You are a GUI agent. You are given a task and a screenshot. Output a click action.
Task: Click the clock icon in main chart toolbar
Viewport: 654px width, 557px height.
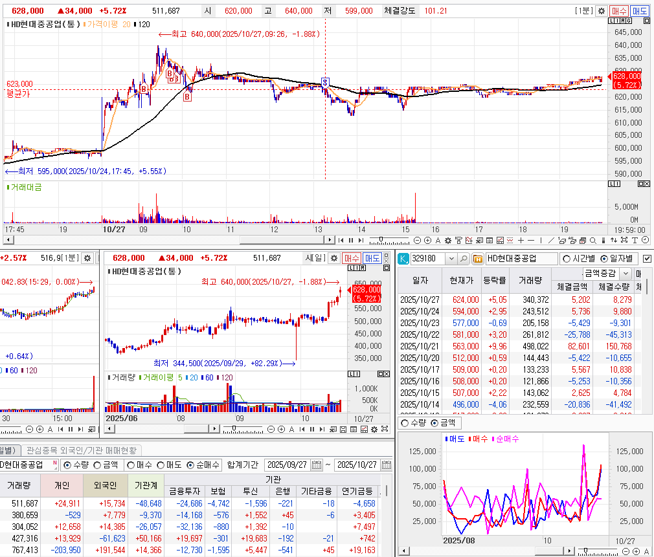coord(645,240)
